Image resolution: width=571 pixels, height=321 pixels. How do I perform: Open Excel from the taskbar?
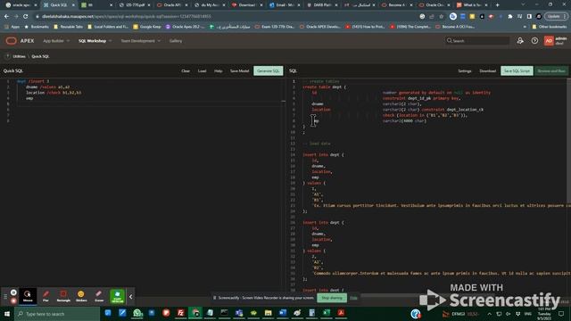click(327, 313)
